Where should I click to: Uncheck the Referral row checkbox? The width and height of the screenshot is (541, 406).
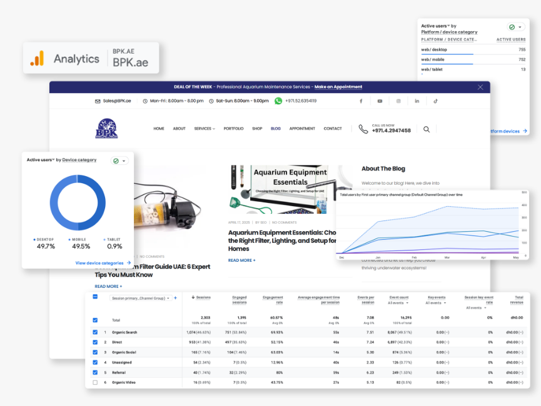coord(95,372)
